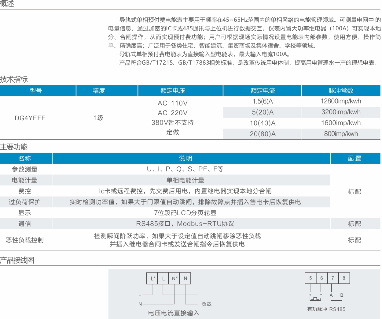This screenshot has height=319, width=382.
Task: Select the line 产品符合GB/T17215、GB/T17883相关标准
Action: pyautogui.click(x=249, y=63)
